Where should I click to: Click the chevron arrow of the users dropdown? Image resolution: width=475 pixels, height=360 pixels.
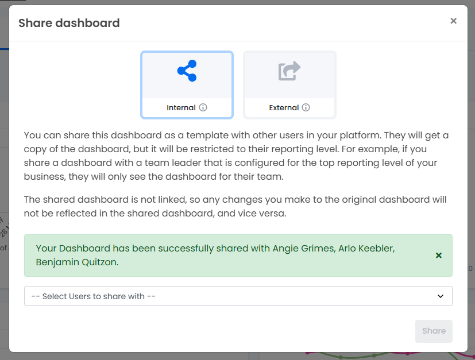(441, 296)
